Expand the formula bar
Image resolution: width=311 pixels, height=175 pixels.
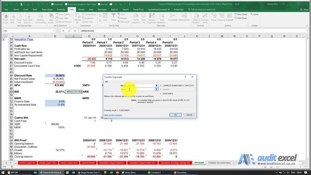pos(307,31)
